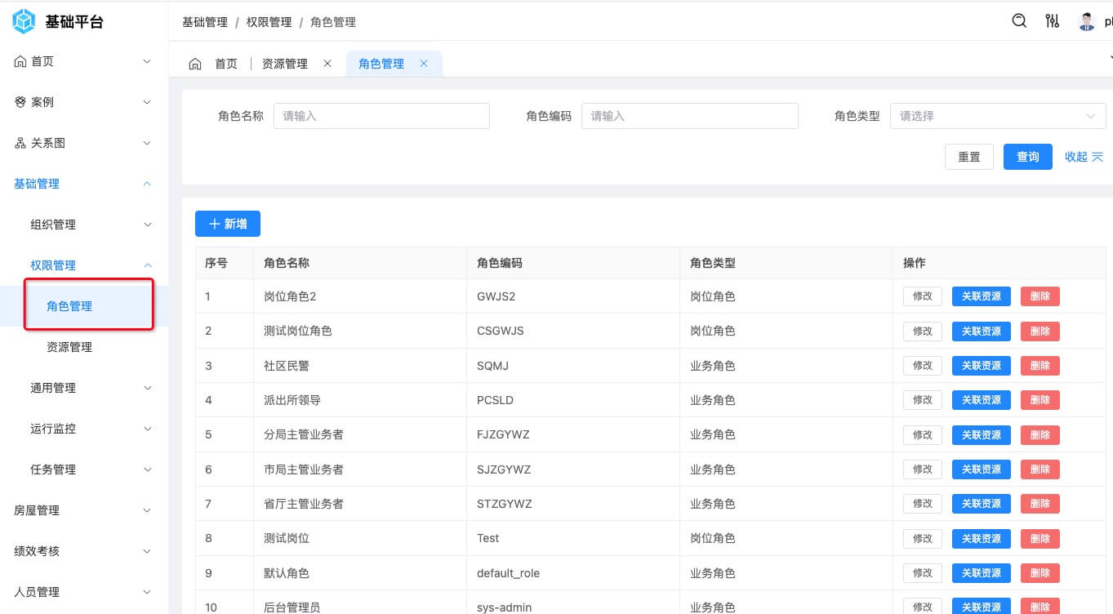1113x614 pixels.
Task: Expand the 关系图 sidebar menu chevron
Action: click(x=147, y=143)
